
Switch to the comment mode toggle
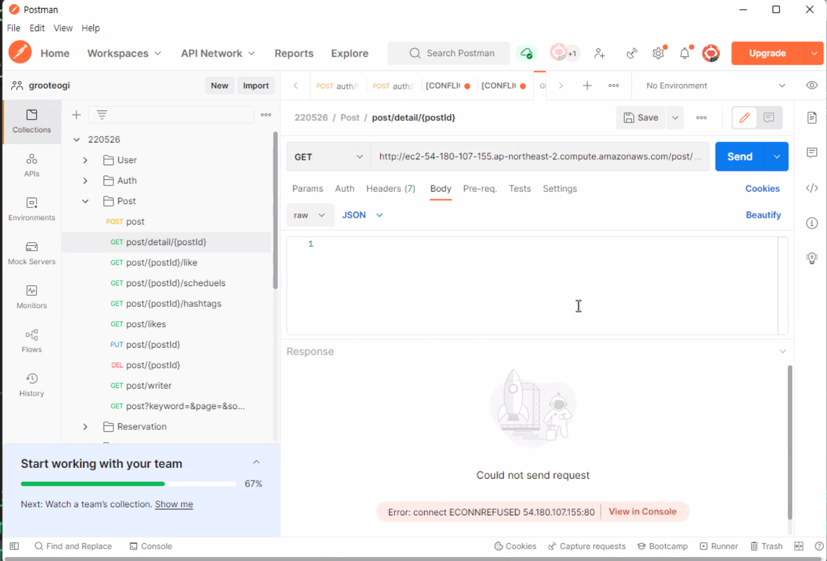(x=769, y=118)
